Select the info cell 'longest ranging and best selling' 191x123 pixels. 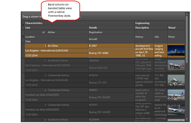coord(161,51)
